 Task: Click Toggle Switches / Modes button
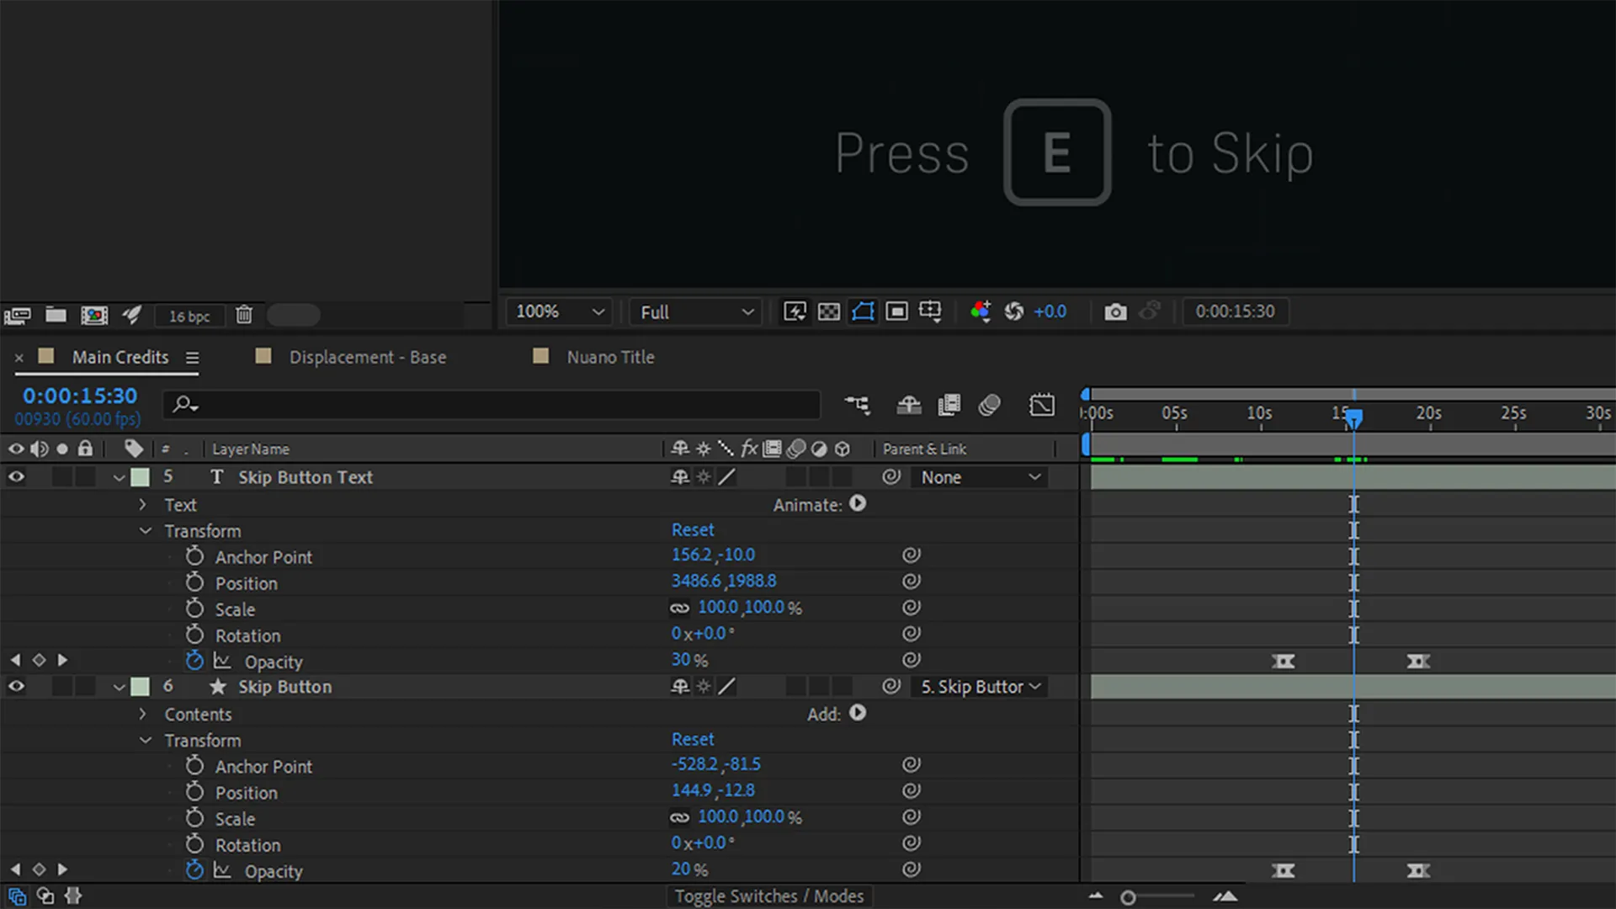tap(769, 896)
